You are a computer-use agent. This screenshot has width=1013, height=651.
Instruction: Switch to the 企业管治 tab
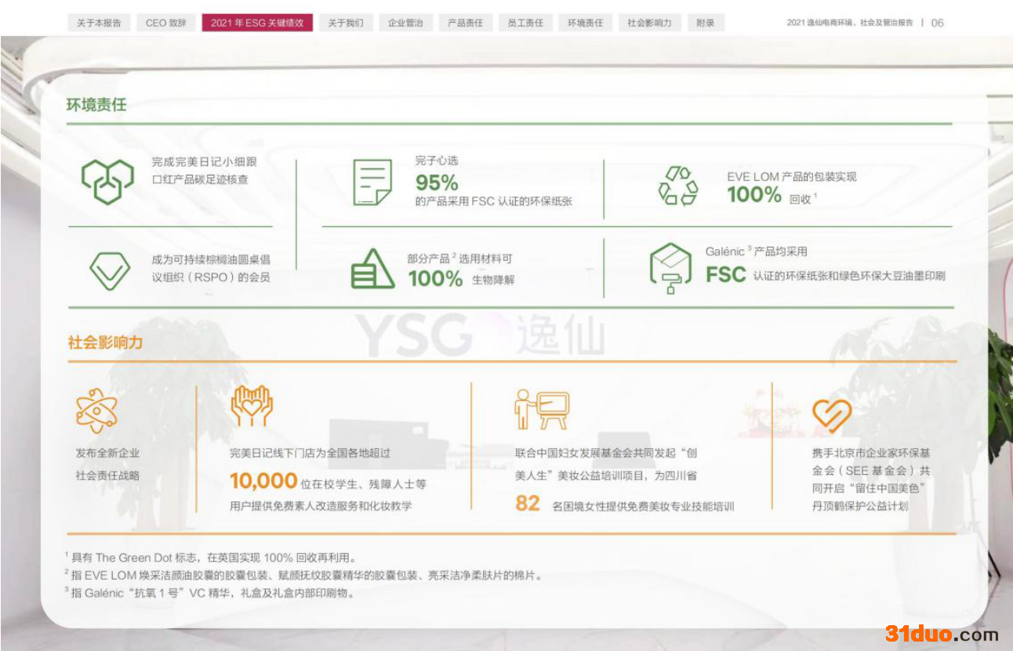[x=405, y=23]
